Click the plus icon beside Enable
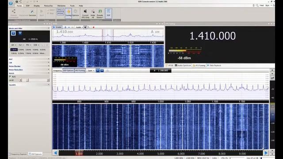283x159 pixels. point(65,27)
